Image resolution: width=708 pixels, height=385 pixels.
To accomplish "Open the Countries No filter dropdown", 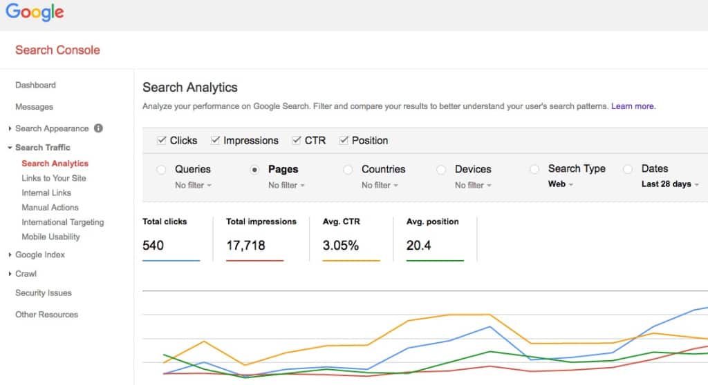I will point(380,186).
